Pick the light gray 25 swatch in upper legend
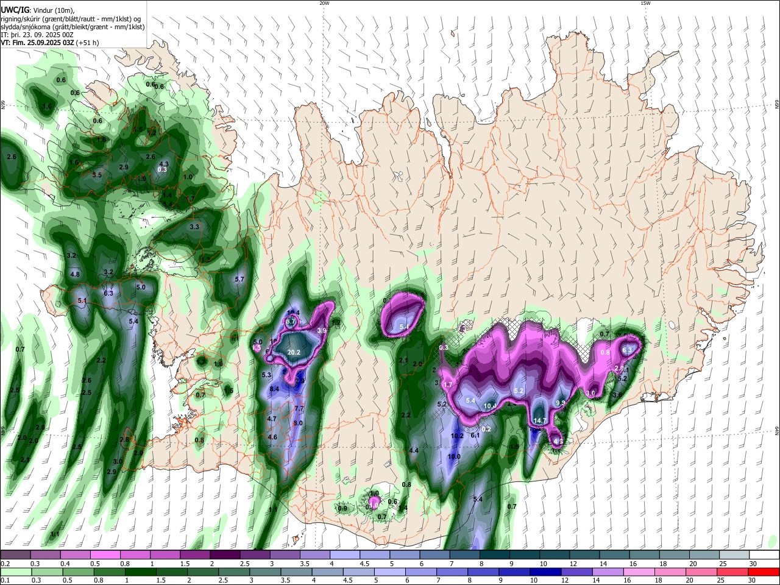The height and width of the screenshot is (585, 780). tap(735, 555)
